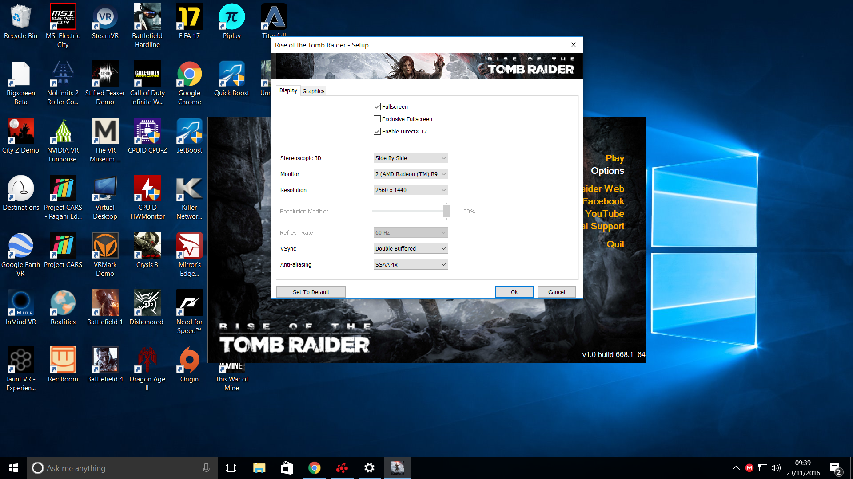Select the JetBoost desktop icon

pos(189,136)
